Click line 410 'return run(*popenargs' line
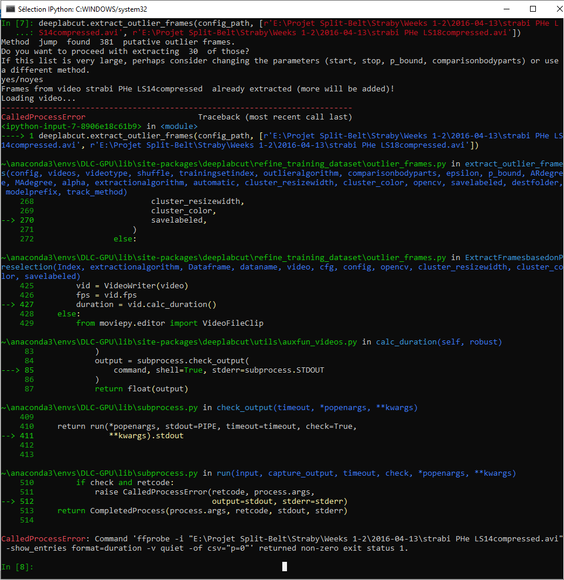 (188, 427)
